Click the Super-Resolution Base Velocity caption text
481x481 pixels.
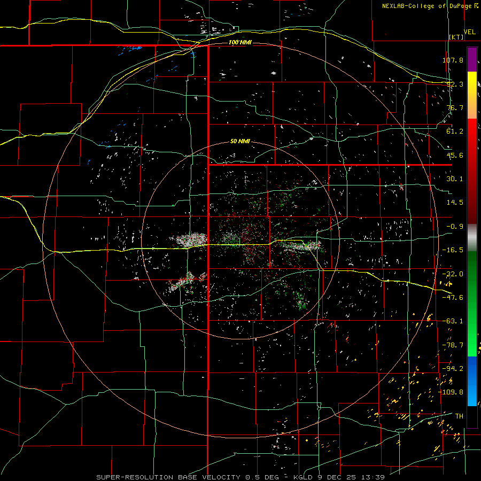tap(241, 477)
